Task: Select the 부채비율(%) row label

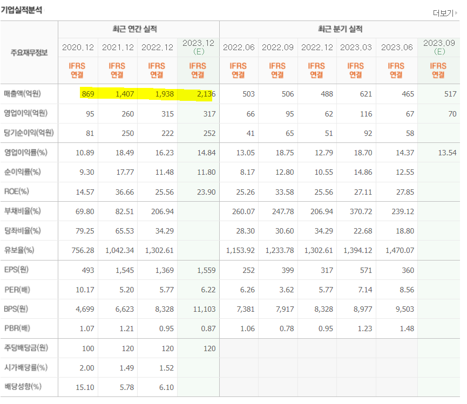Action: coord(22,211)
